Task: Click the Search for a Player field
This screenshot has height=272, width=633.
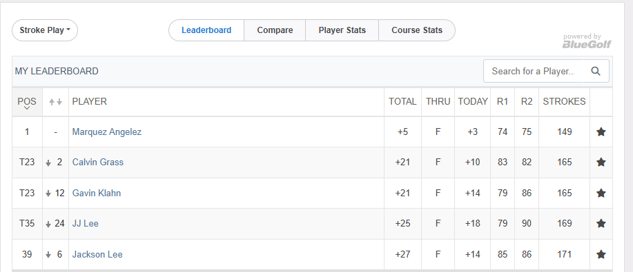Action: (x=534, y=72)
